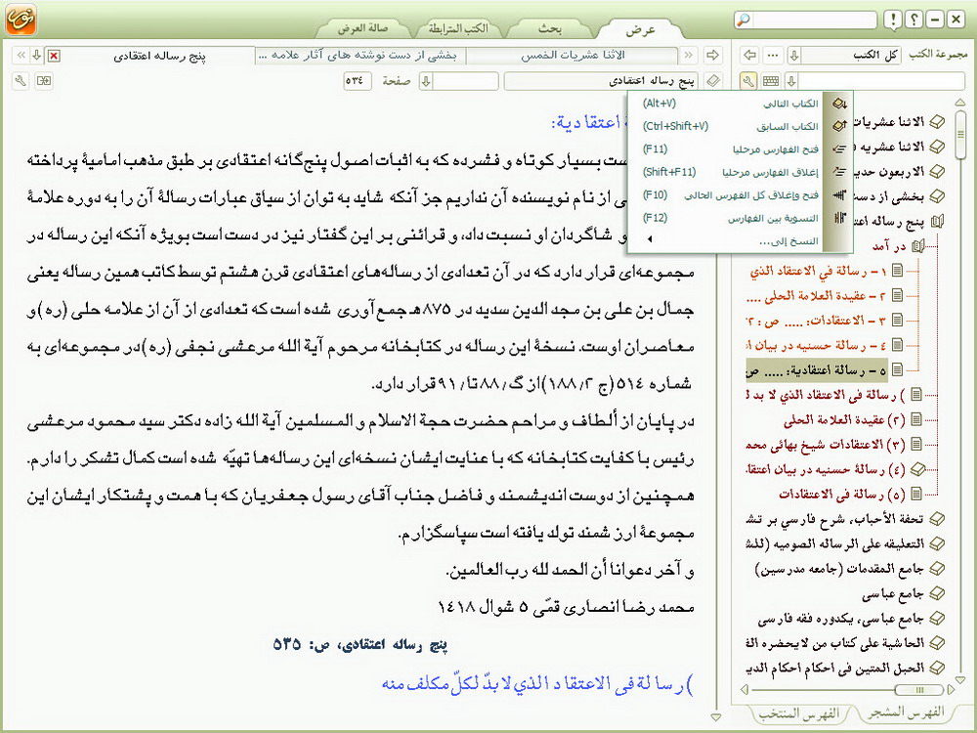Click the wrench settings icon in the text panel
977x733 pixels.
(x=21, y=80)
